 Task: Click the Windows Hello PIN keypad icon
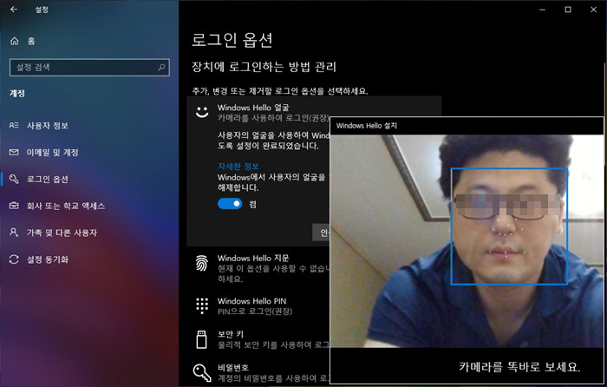[x=202, y=305]
